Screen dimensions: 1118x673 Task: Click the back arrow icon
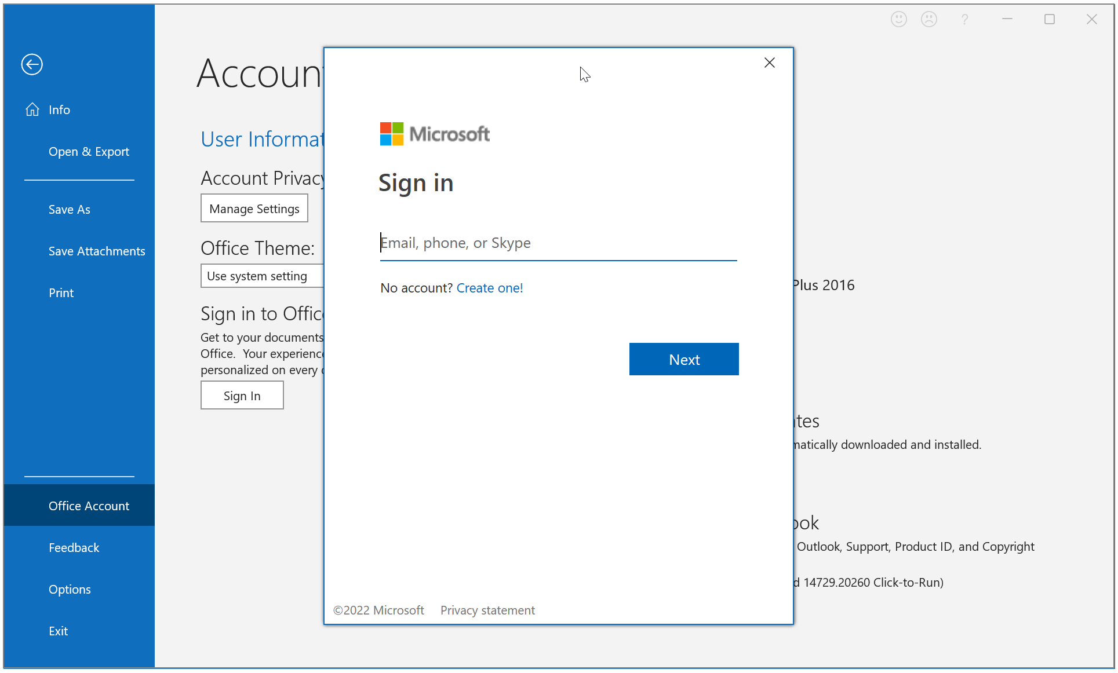32,64
